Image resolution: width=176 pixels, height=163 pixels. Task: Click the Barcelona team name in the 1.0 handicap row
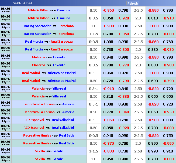66,26
